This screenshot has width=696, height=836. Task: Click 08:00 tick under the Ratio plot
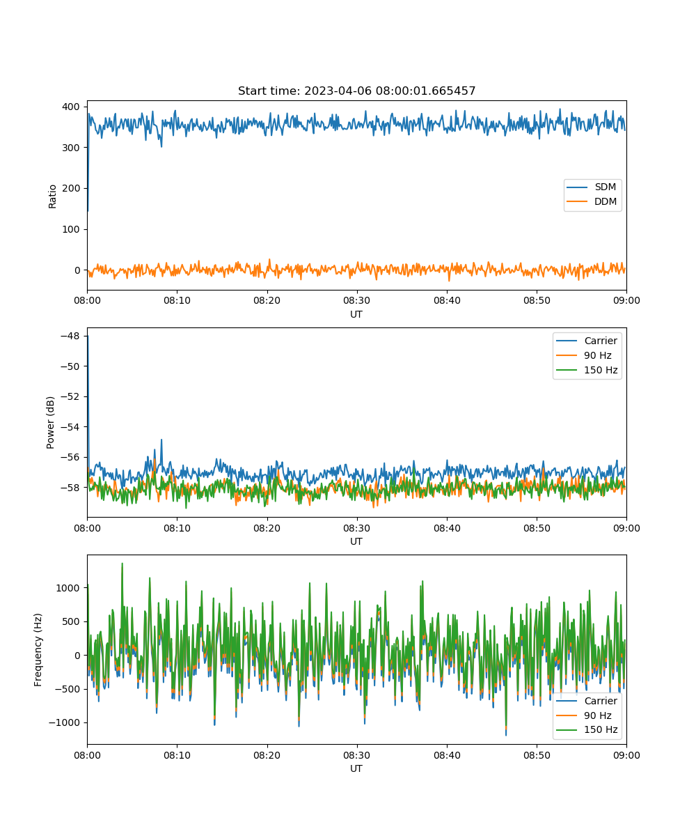click(x=87, y=300)
